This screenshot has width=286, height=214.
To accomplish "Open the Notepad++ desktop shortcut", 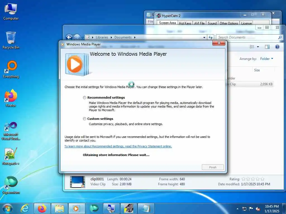I will coord(11,156).
